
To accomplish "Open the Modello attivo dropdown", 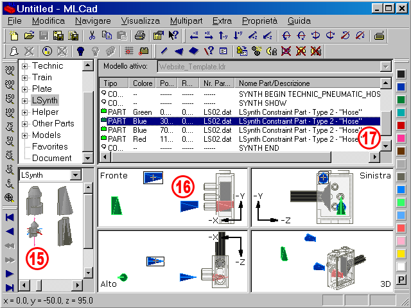I will tap(385, 67).
